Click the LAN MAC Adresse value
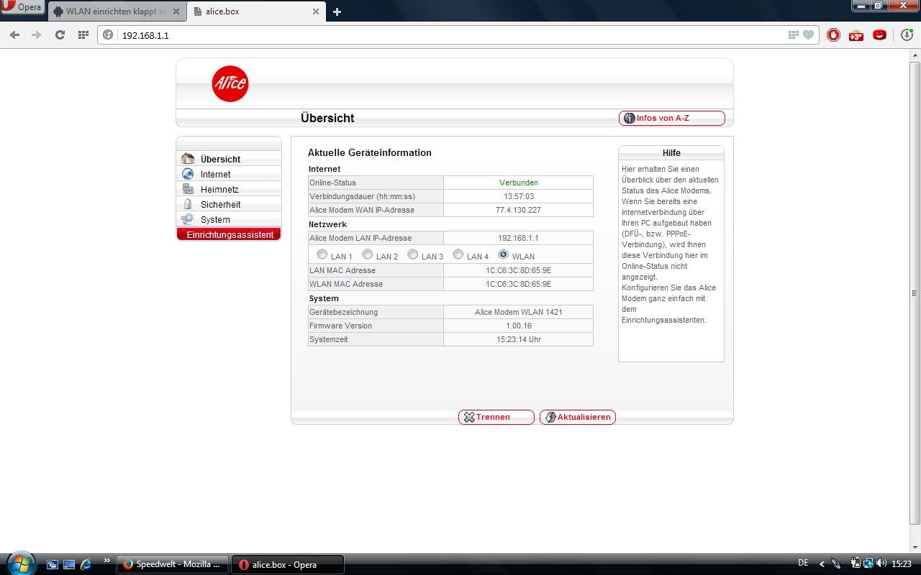The width and height of the screenshot is (921, 575). click(518, 270)
